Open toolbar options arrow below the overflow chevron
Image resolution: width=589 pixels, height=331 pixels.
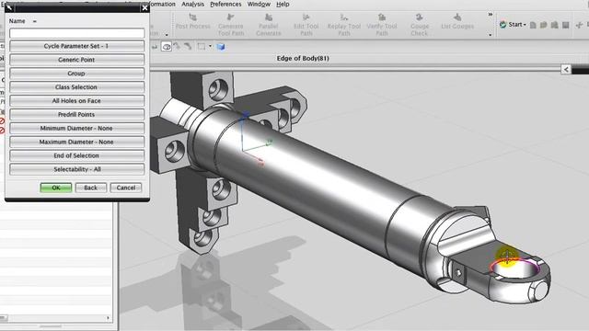(x=491, y=35)
